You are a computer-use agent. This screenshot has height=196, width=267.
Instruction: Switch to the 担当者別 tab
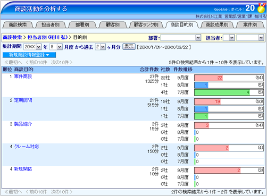point(51,25)
